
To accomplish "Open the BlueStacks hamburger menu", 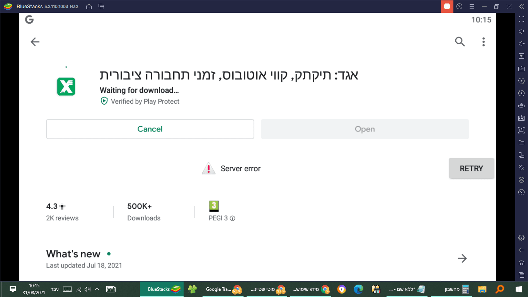I will 472,6.
